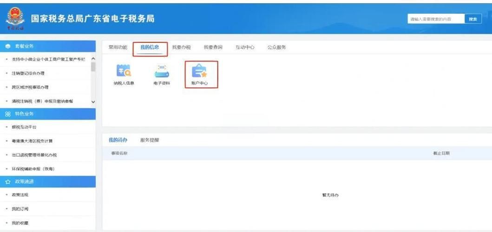Switch to 我的信息 tab

150,47
